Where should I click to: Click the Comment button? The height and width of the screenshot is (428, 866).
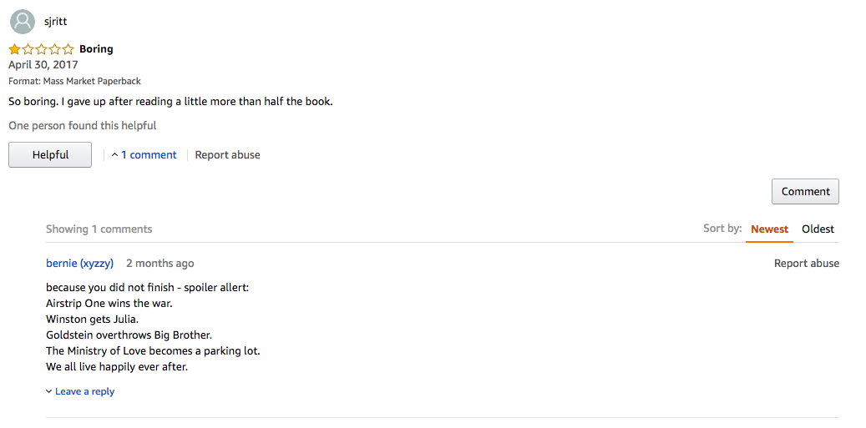click(805, 191)
